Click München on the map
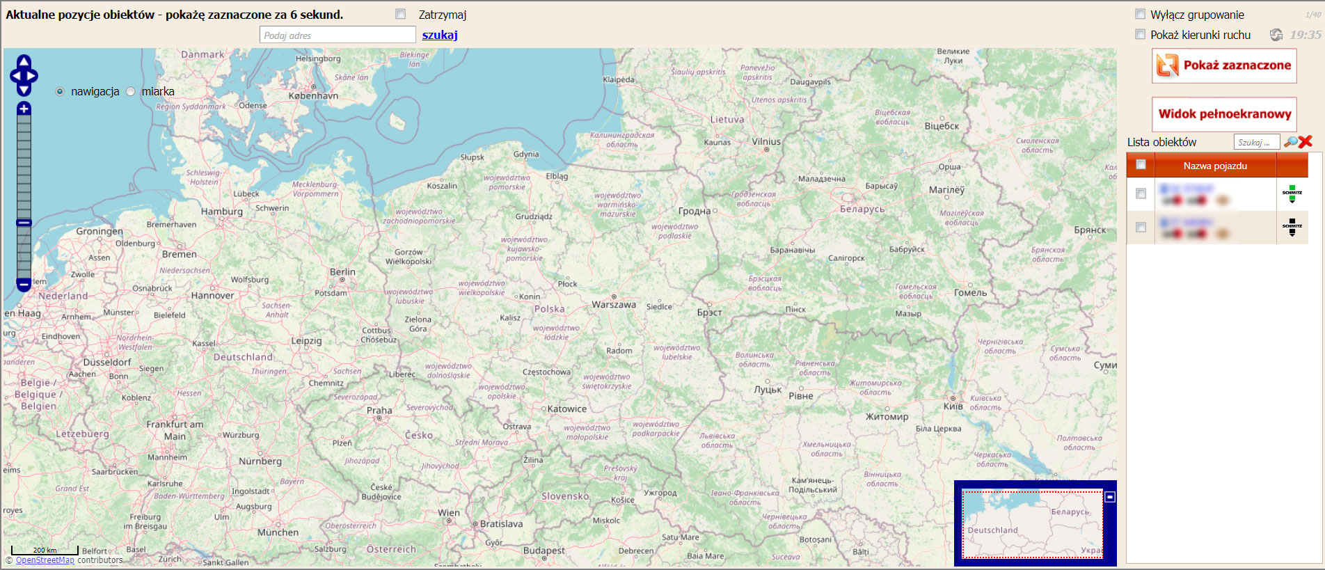This screenshot has width=1325, height=570. point(278,532)
